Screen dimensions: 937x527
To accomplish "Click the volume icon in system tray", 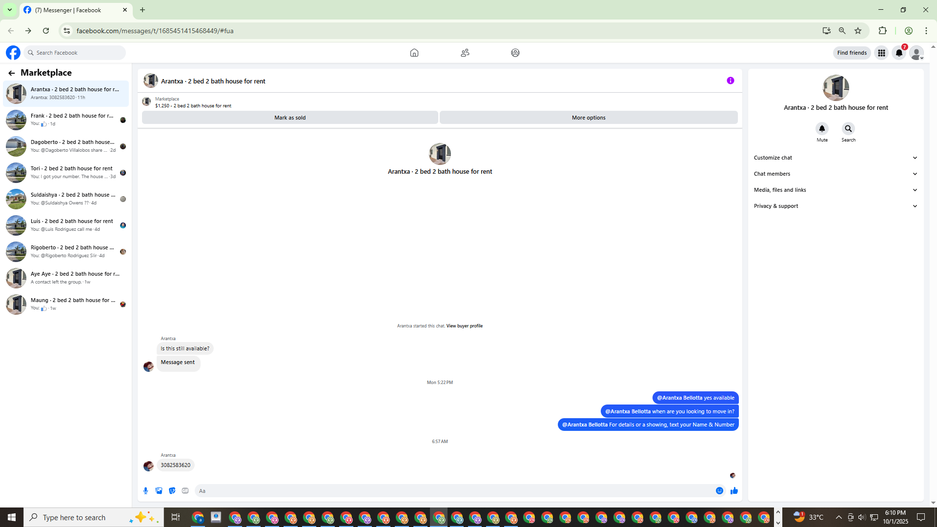I will coord(862,517).
